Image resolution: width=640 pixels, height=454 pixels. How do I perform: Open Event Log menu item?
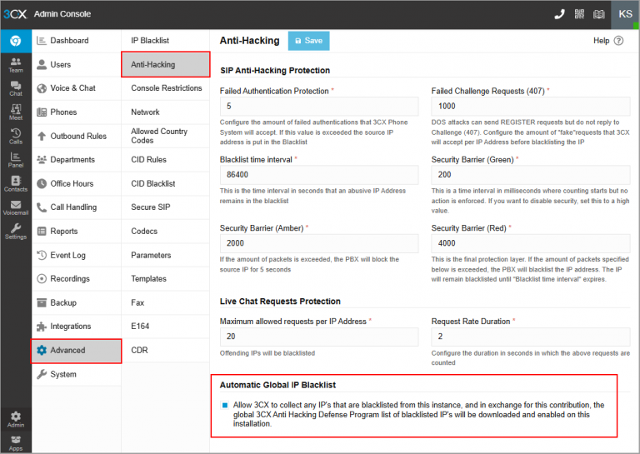tap(77, 256)
